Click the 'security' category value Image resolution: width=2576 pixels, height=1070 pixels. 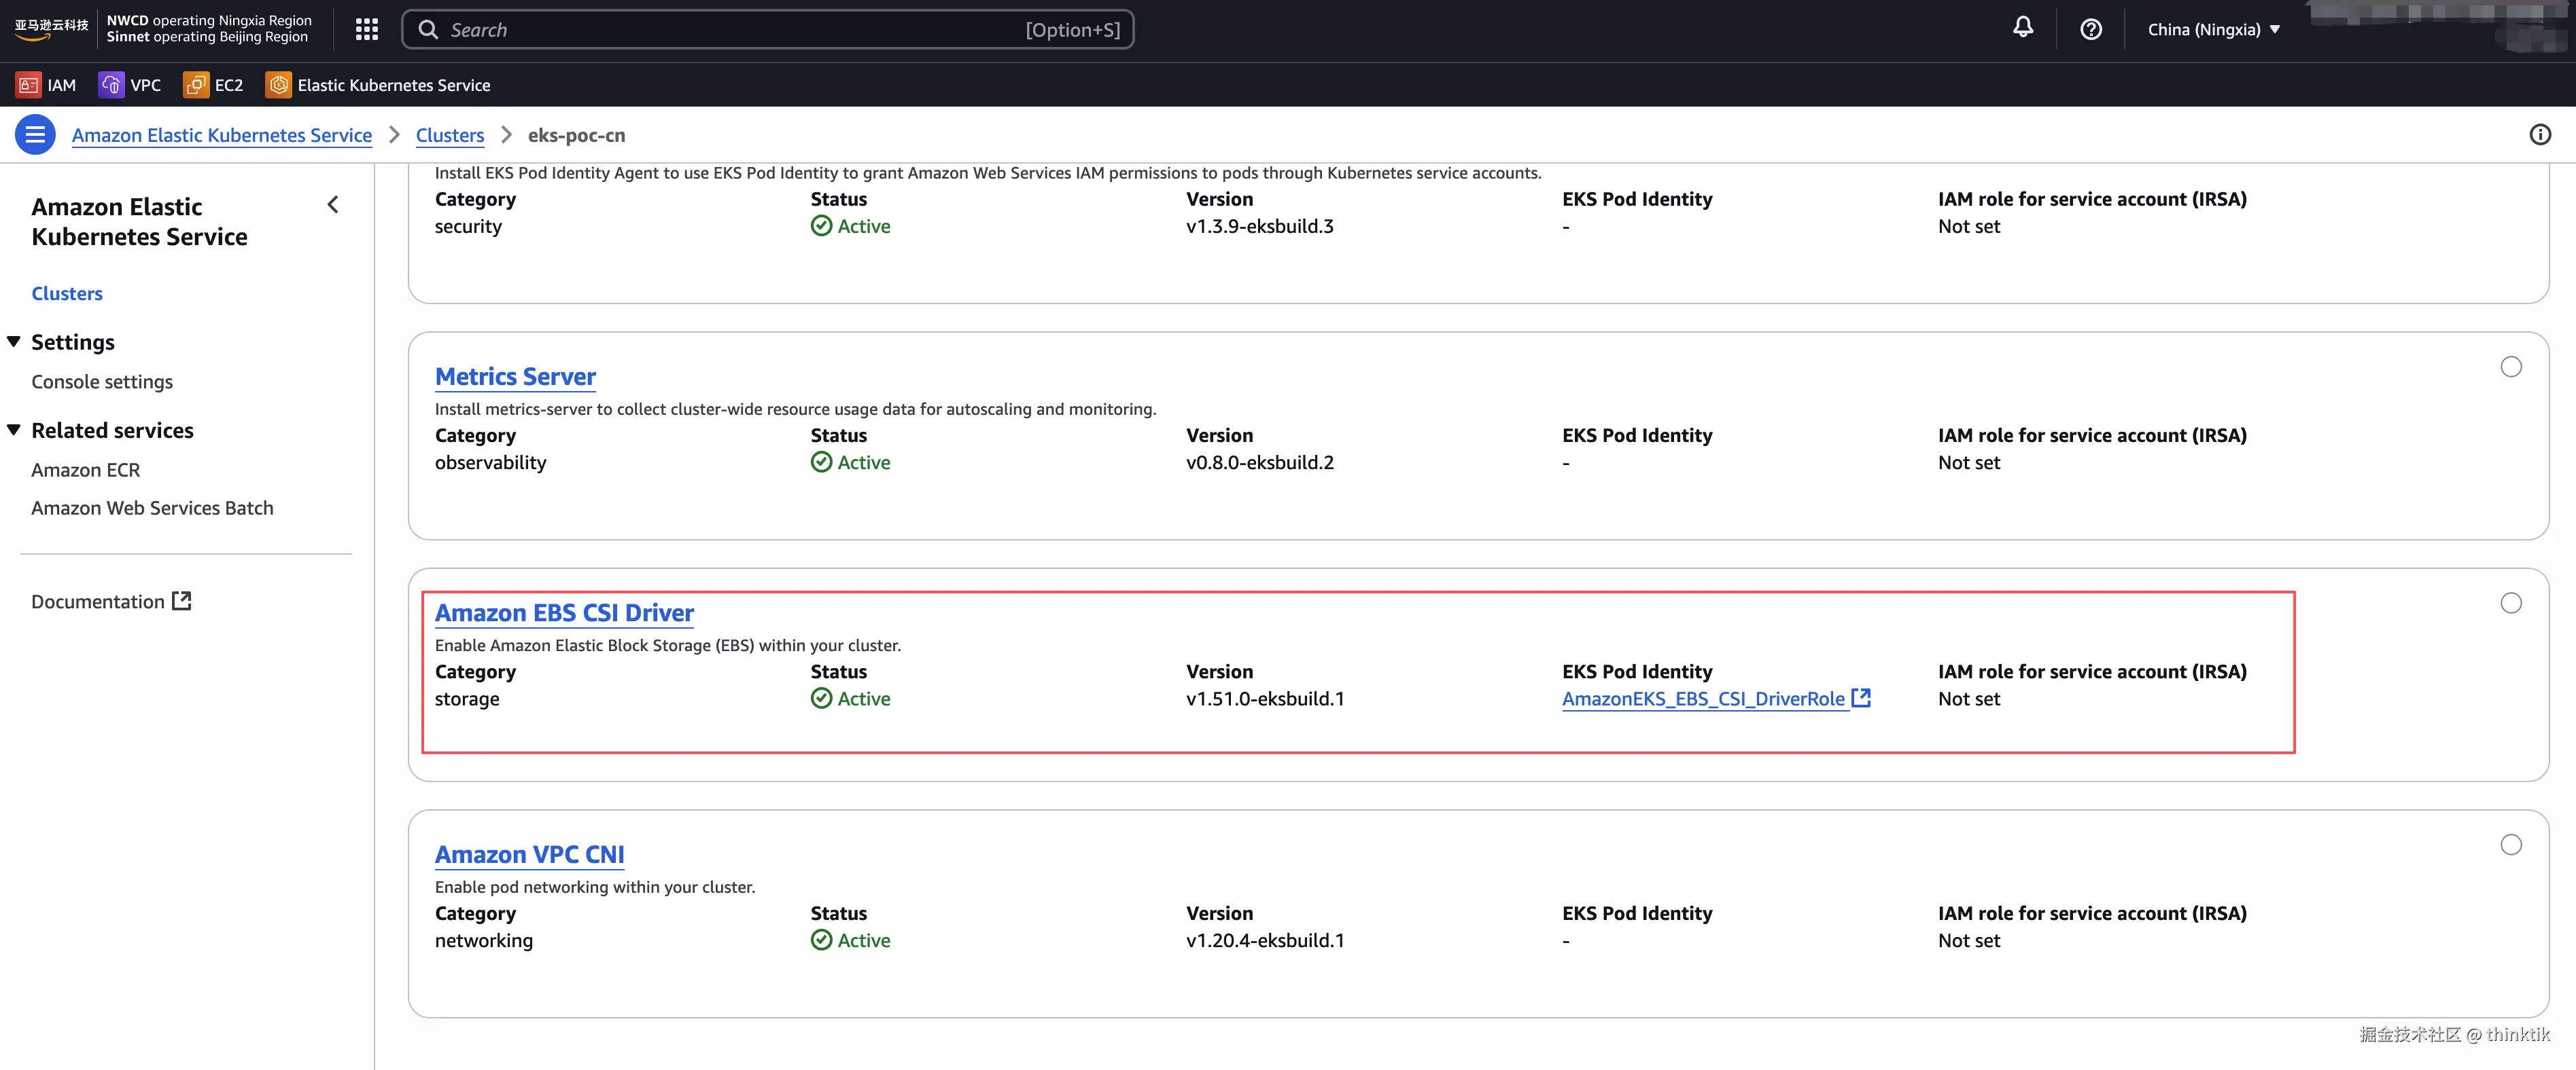[468, 227]
